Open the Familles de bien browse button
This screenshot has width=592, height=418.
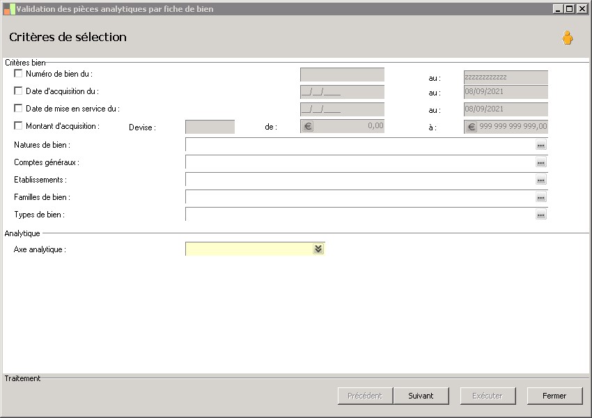coord(540,197)
